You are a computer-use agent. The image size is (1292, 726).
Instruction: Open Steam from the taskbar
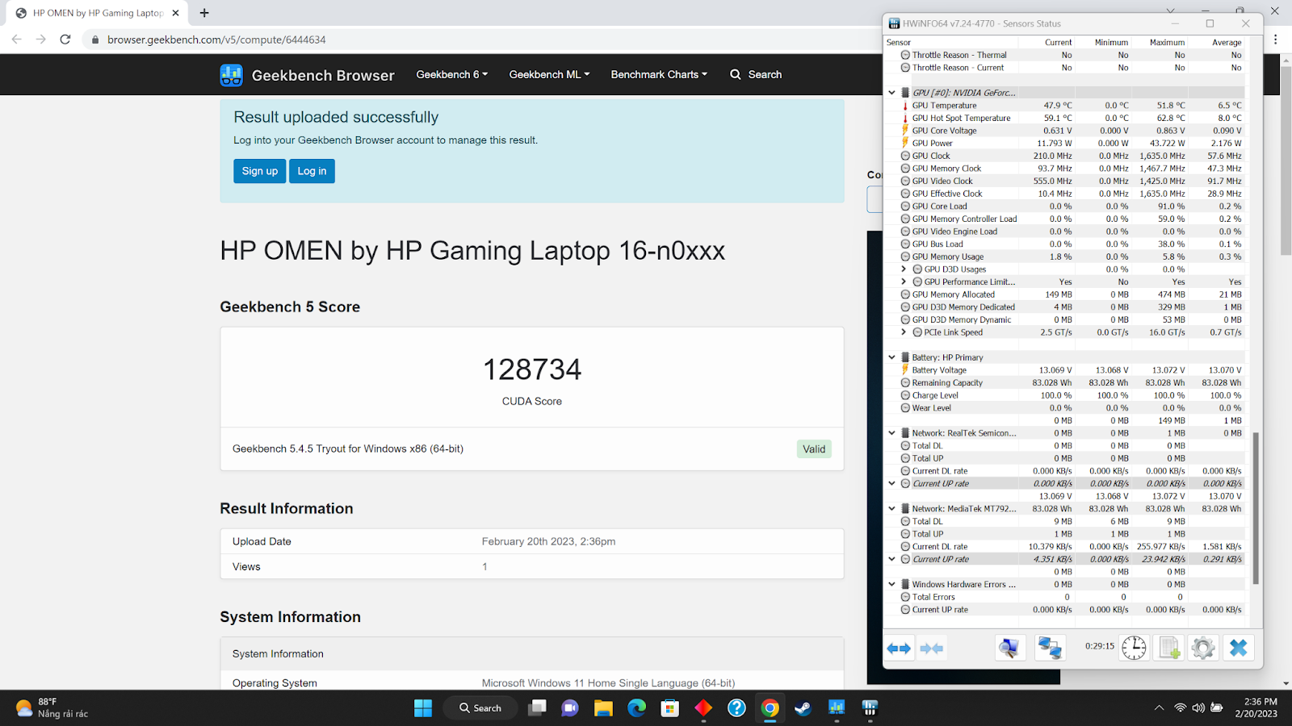pos(803,708)
